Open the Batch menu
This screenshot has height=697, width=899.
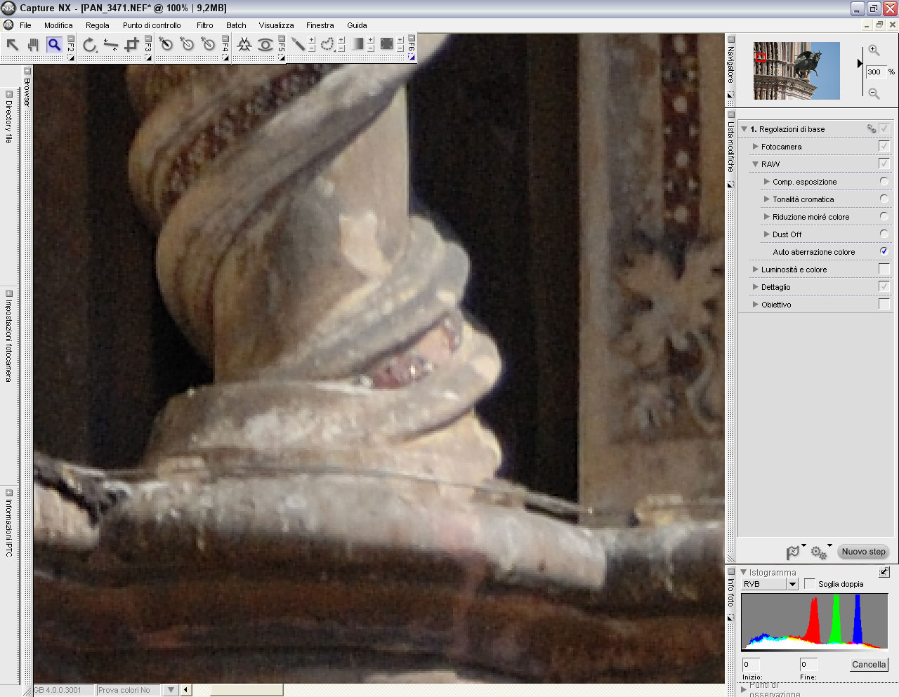pyautogui.click(x=236, y=25)
